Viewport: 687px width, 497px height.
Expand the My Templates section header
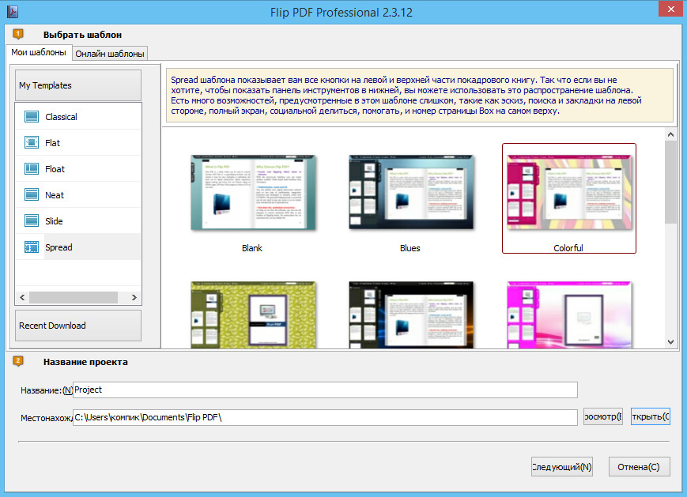point(78,85)
